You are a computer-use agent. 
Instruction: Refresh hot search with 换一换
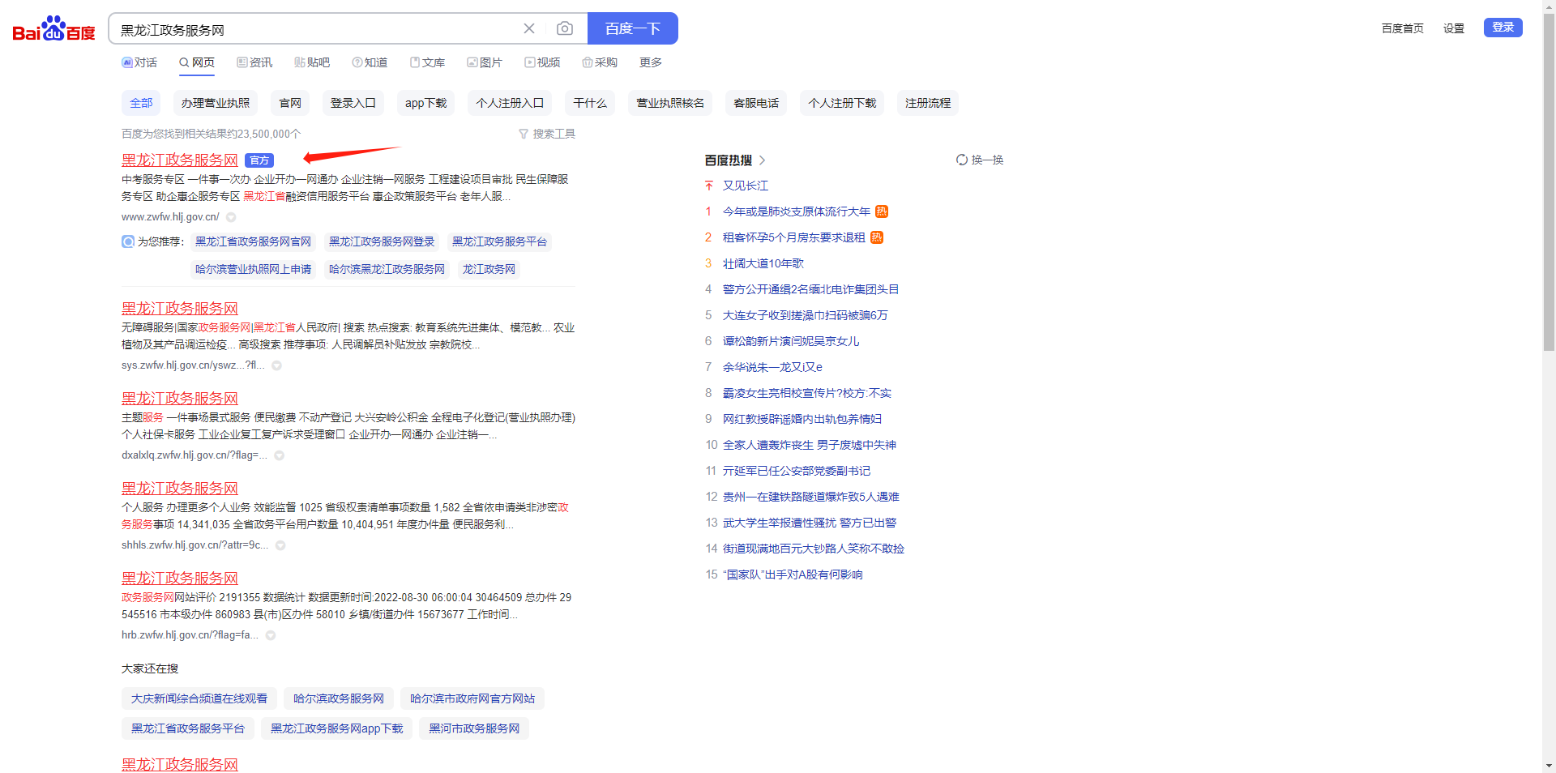pyautogui.click(x=980, y=160)
